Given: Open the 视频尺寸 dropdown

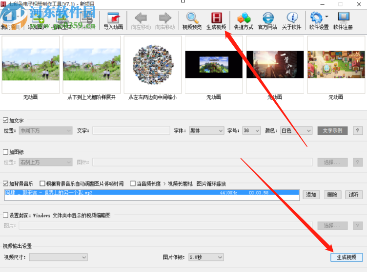Looking at the screenshot, I should click(x=58, y=257).
